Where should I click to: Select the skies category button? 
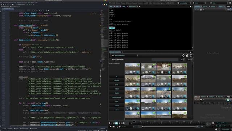tap(117, 85)
